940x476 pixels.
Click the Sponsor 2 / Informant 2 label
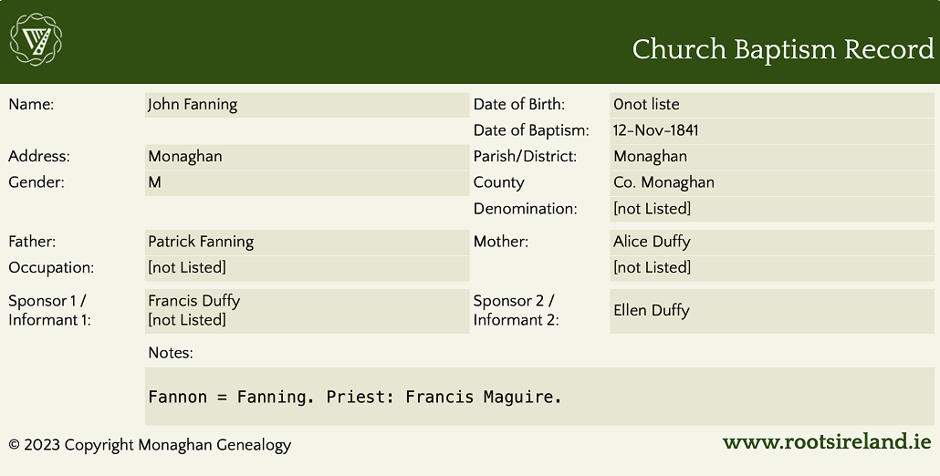[x=516, y=310]
